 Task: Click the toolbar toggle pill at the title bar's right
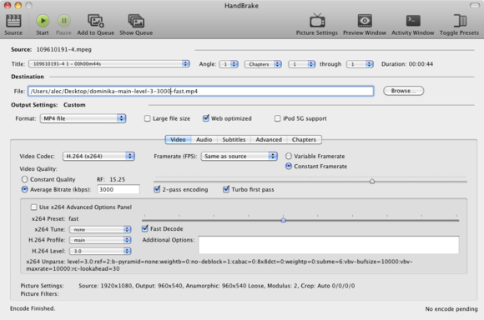tap(475, 6)
